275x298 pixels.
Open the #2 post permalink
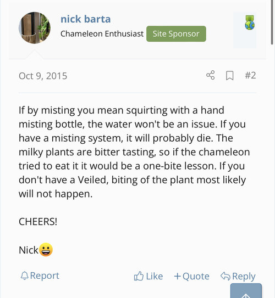(250, 75)
